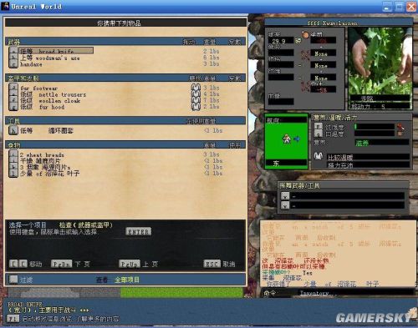Click the l key icon beside 少量 叶子
Screen dimensions: 418x328
tap(13, 174)
